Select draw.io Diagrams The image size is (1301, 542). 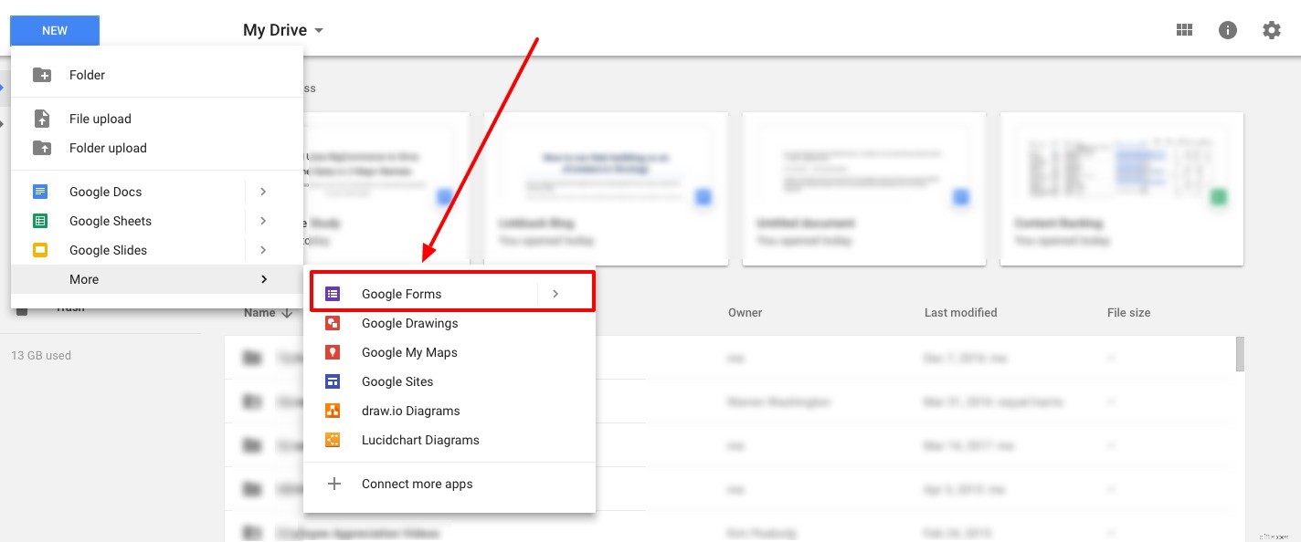pyautogui.click(x=410, y=411)
